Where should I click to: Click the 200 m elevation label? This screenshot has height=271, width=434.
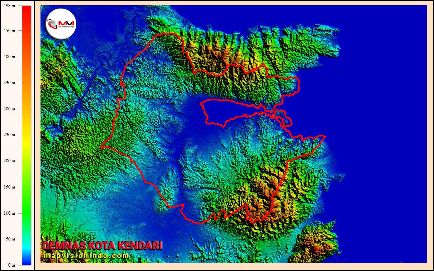pos(10,161)
